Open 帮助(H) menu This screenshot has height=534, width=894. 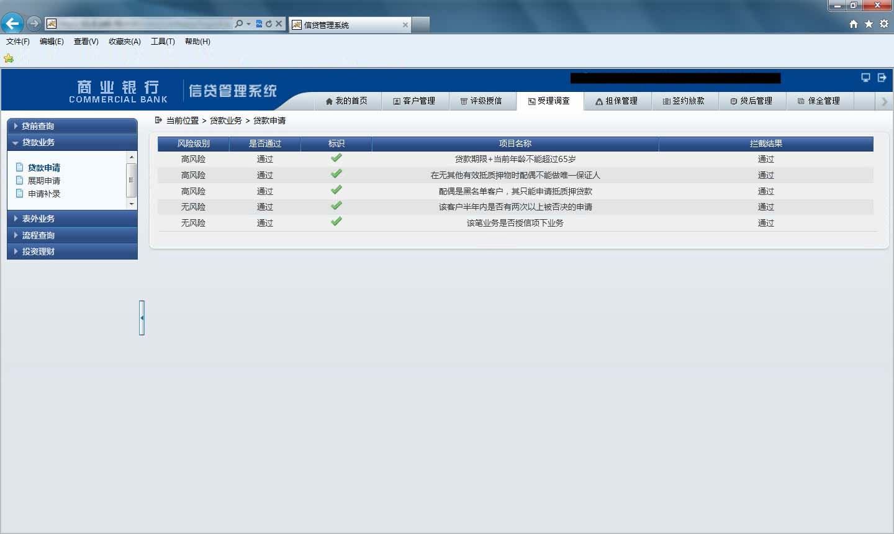[197, 42]
